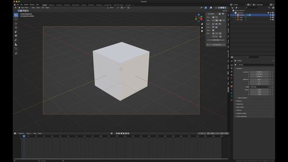This screenshot has height=162, width=288.
Task: Disable Light in renders camera icon
Action: 273,19
